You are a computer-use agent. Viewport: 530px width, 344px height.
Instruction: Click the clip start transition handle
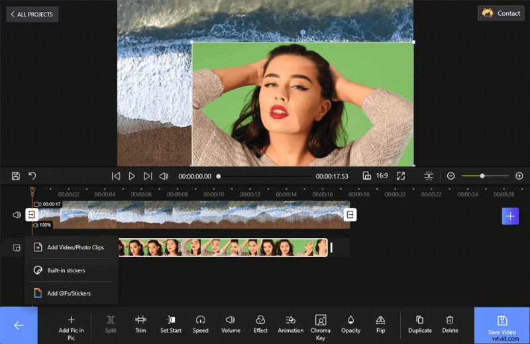pos(32,215)
